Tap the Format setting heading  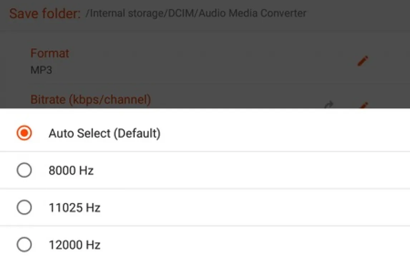[50, 53]
